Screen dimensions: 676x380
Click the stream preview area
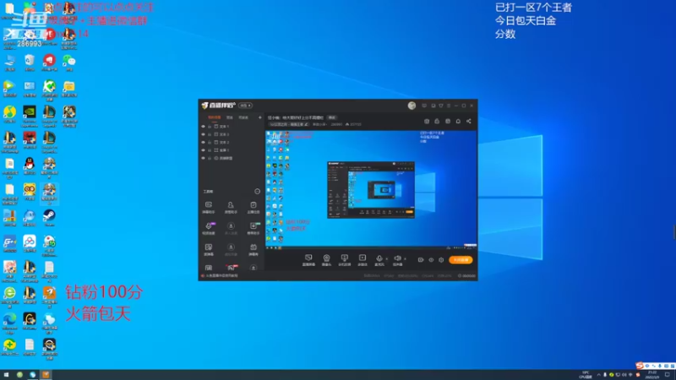pos(371,190)
